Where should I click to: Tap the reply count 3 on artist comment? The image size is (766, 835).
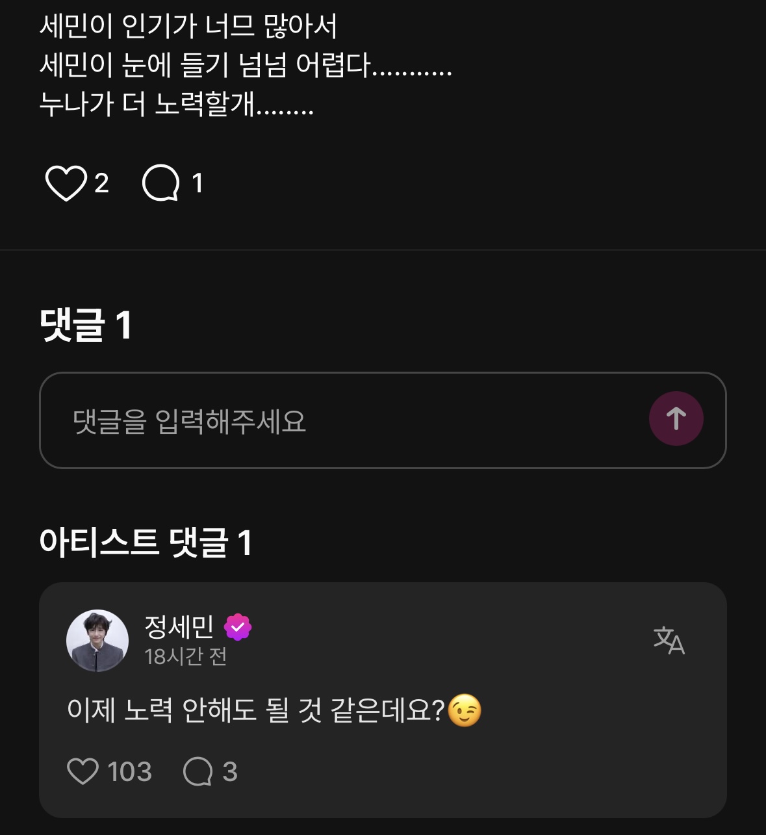(230, 772)
